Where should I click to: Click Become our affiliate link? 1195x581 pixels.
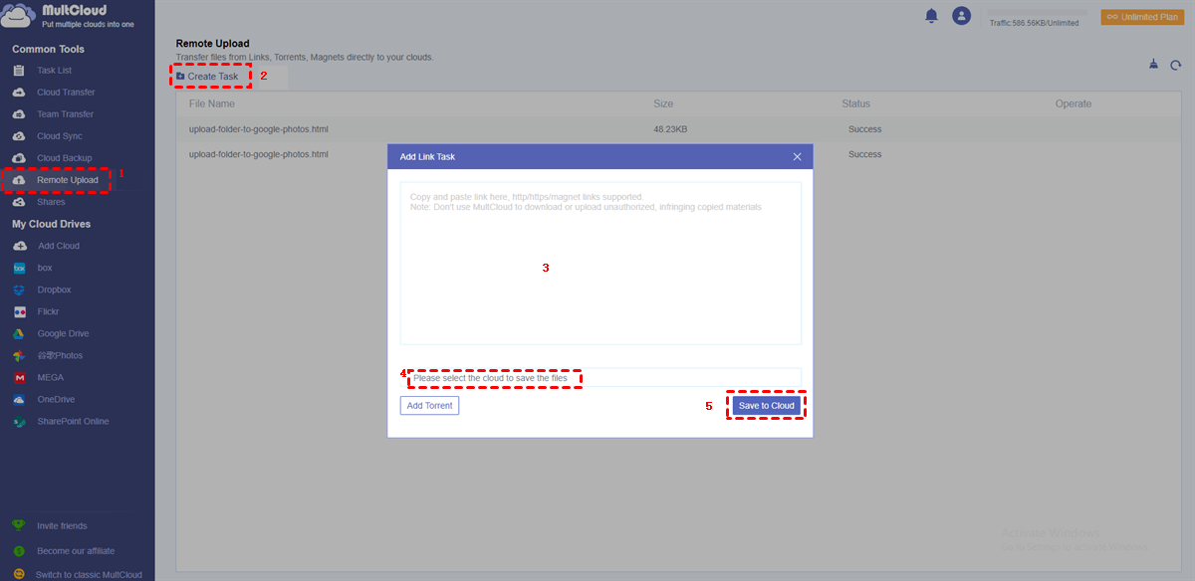pyautogui.click(x=76, y=550)
